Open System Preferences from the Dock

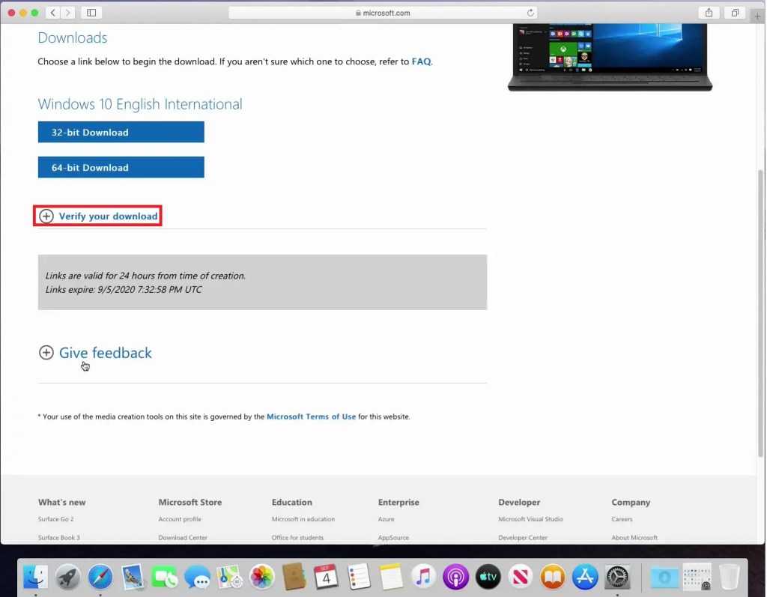pyautogui.click(x=617, y=576)
